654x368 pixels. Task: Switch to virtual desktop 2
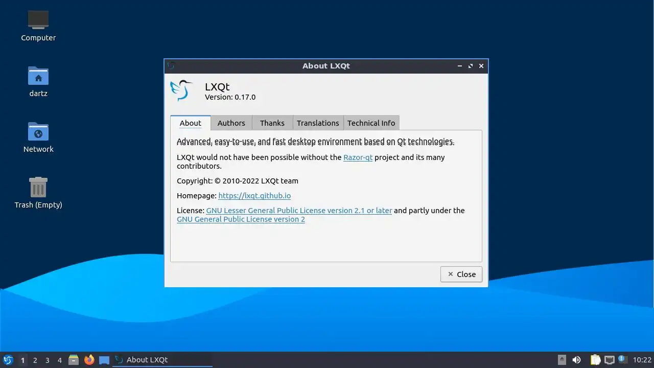35,360
